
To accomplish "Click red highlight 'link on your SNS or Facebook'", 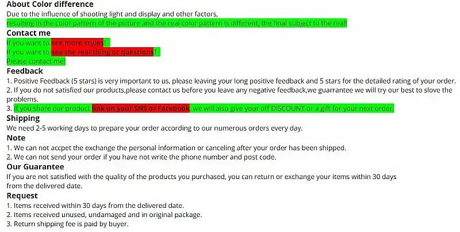I will 141,108.
